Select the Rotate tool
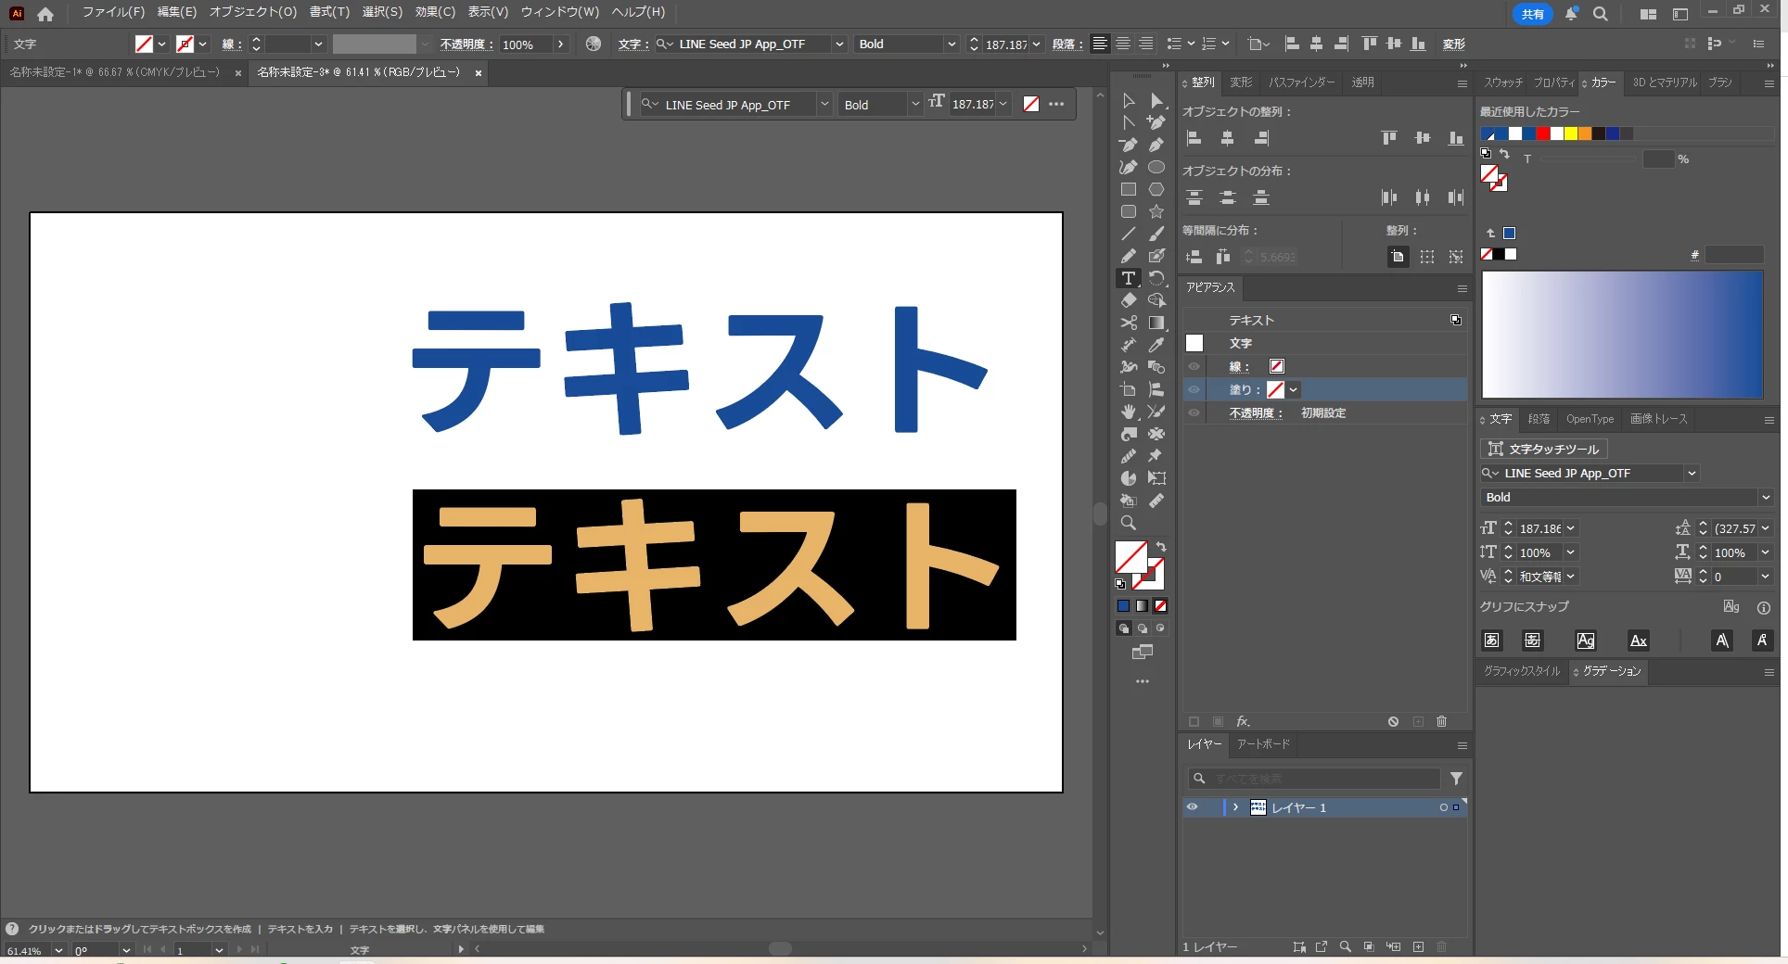The width and height of the screenshot is (1788, 964). click(1156, 278)
